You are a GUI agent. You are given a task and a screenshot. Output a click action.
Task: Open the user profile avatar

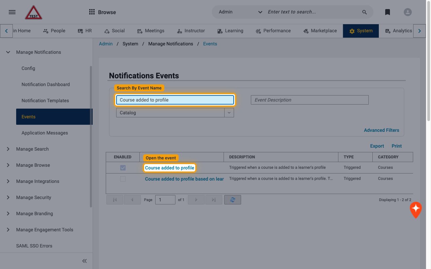coord(408,12)
